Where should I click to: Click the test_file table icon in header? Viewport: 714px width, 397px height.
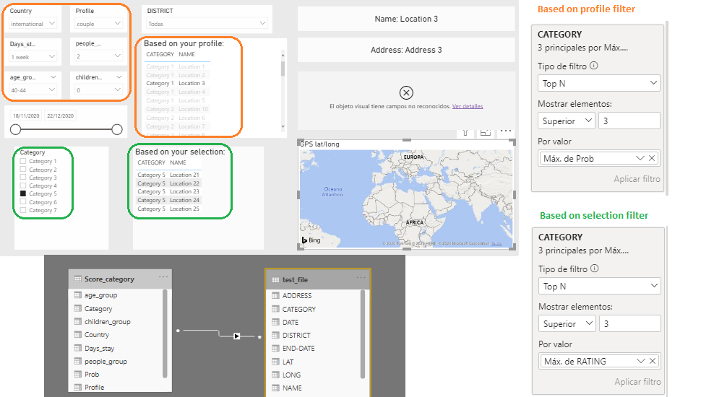pos(275,280)
